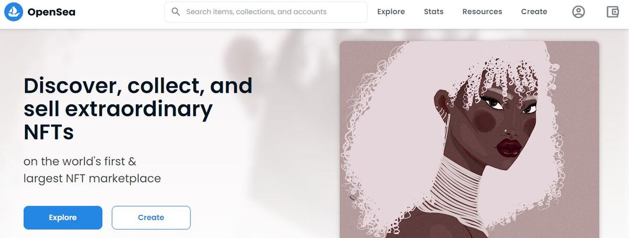The width and height of the screenshot is (629, 238).
Task: Click the magnifier icon in search bar
Action: coord(176,12)
